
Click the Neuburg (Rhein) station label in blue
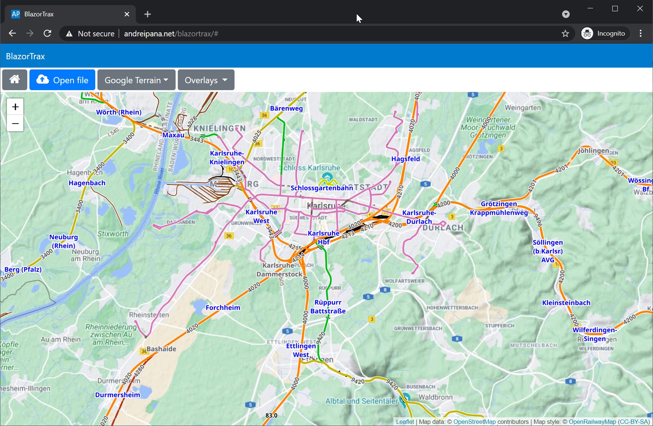click(64, 241)
